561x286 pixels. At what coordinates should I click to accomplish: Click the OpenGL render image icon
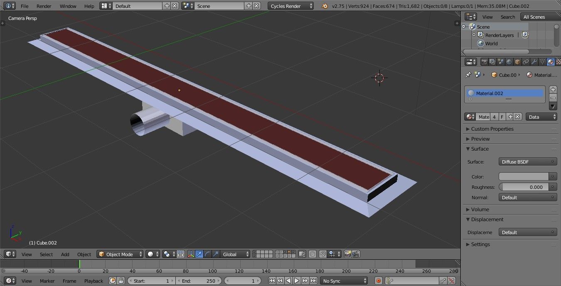(347, 254)
